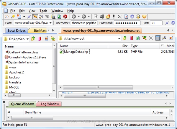The height and width of the screenshot is (129, 177).
Task: Click connect plug icon beside Port field
Action: pos(167,23)
